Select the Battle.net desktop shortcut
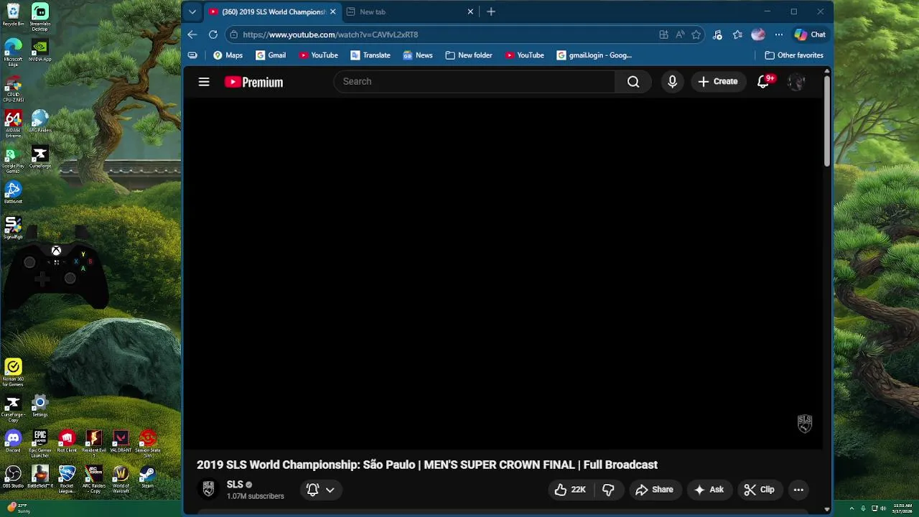The height and width of the screenshot is (517, 919). pos(13,192)
